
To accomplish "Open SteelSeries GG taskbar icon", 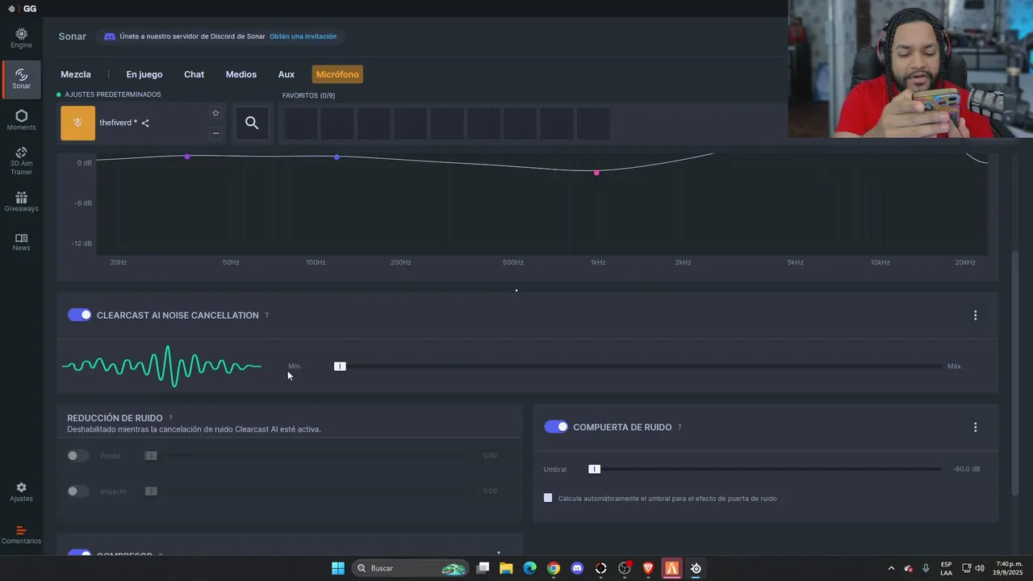I will [696, 568].
